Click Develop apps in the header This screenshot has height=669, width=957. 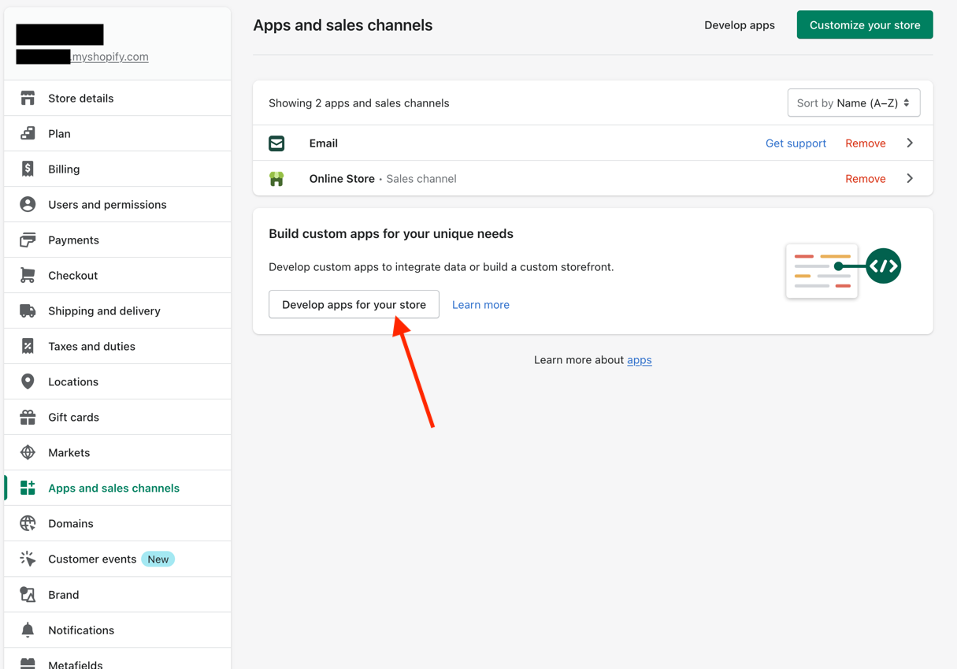740,25
